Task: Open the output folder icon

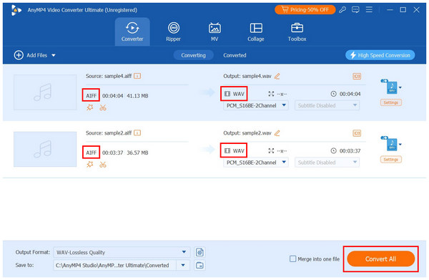Action: (199, 265)
